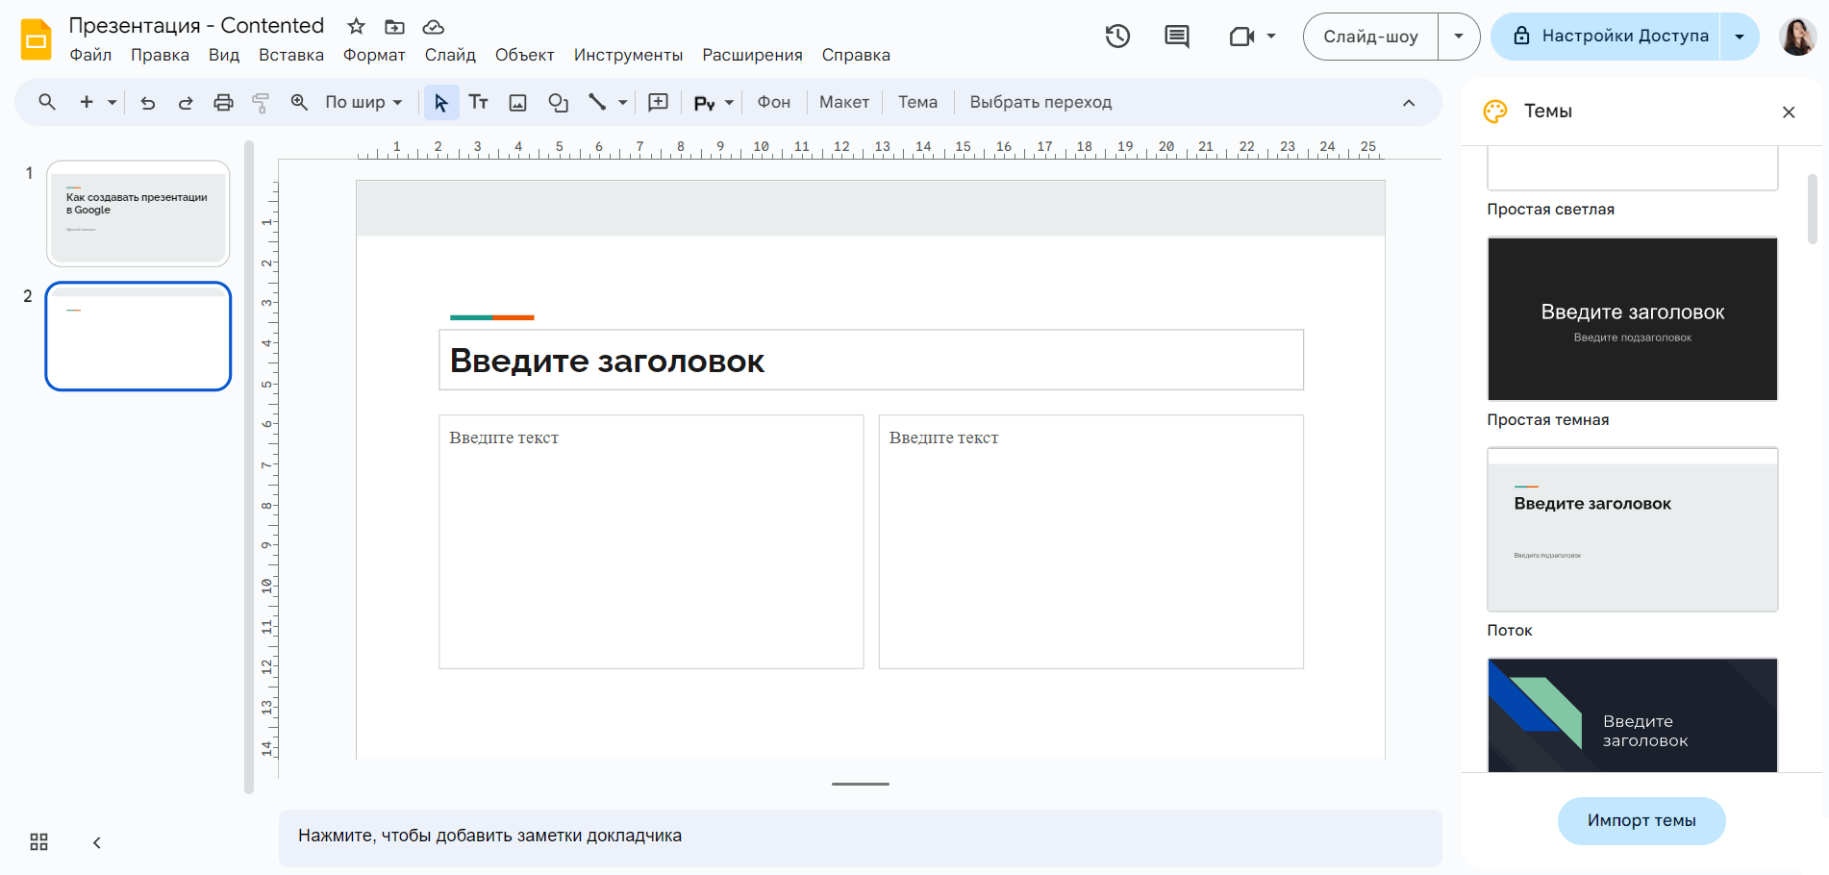Screen dimensions: 1829x875
Task: Click the move-to-folder icon
Action: 394,26
